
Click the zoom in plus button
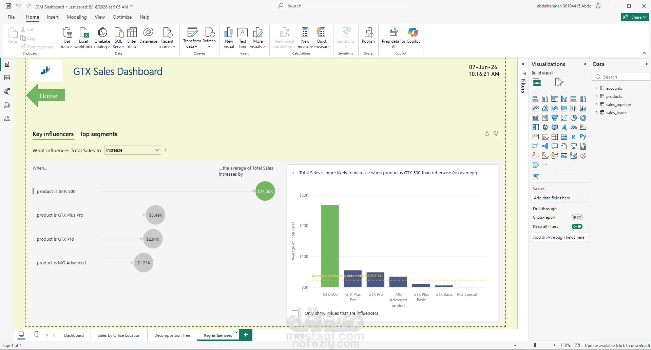point(555,345)
